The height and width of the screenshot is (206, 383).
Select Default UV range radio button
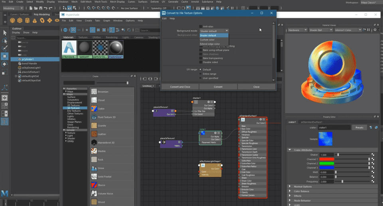pyautogui.click(x=201, y=70)
